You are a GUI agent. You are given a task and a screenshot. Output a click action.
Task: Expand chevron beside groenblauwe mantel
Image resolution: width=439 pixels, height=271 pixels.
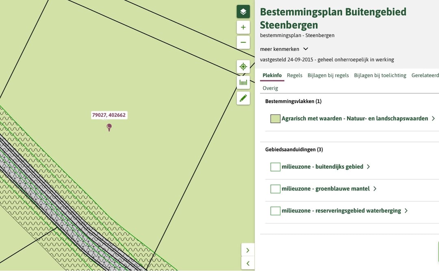click(x=375, y=189)
